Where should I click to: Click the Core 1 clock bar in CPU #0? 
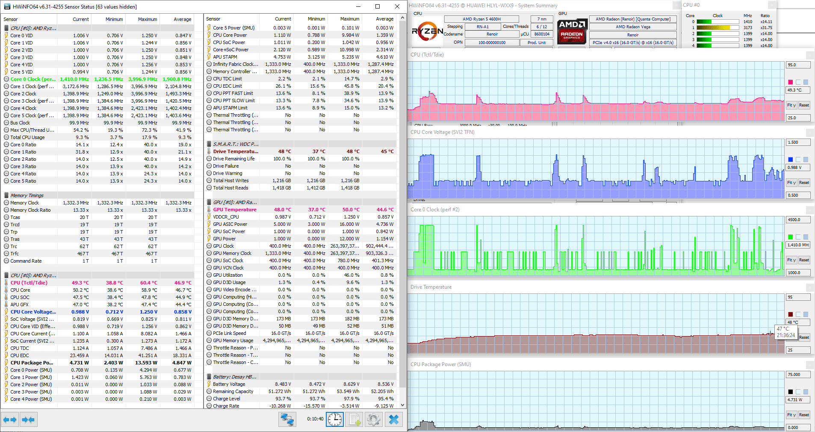pyautogui.click(x=718, y=28)
